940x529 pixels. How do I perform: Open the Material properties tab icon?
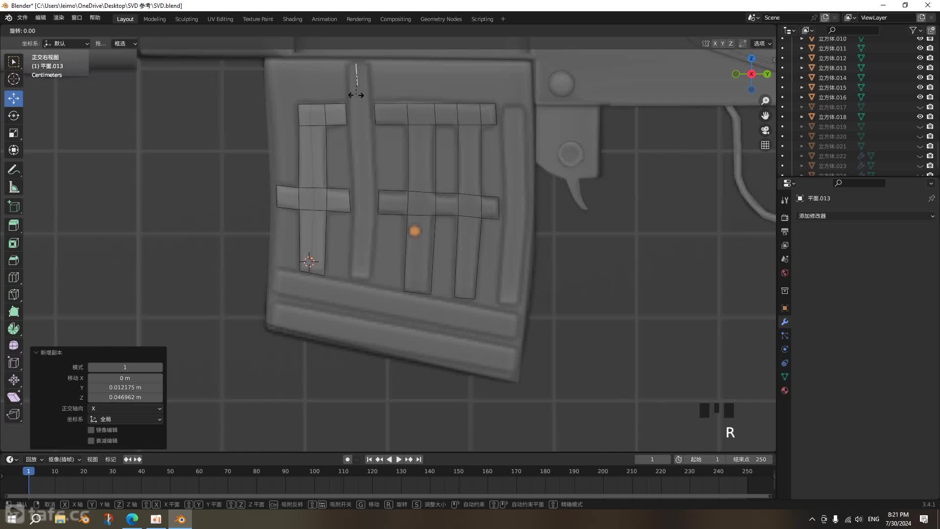pyautogui.click(x=785, y=390)
